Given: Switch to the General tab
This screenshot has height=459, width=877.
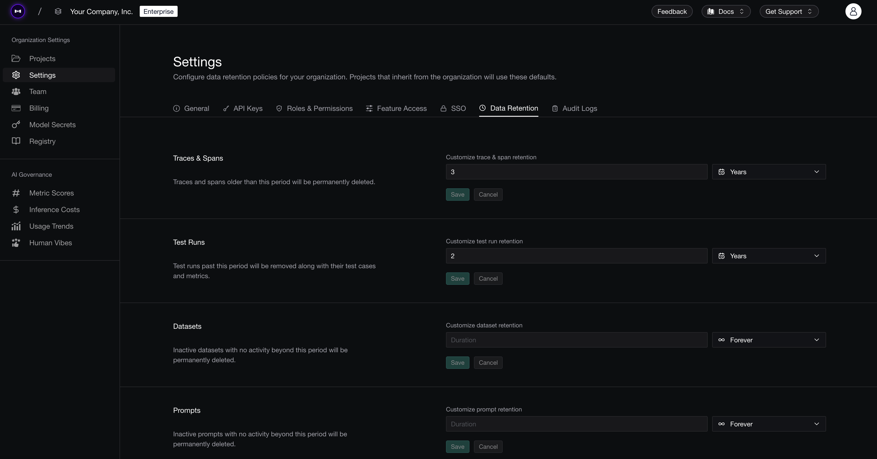Looking at the screenshot, I should (x=191, y=108).
